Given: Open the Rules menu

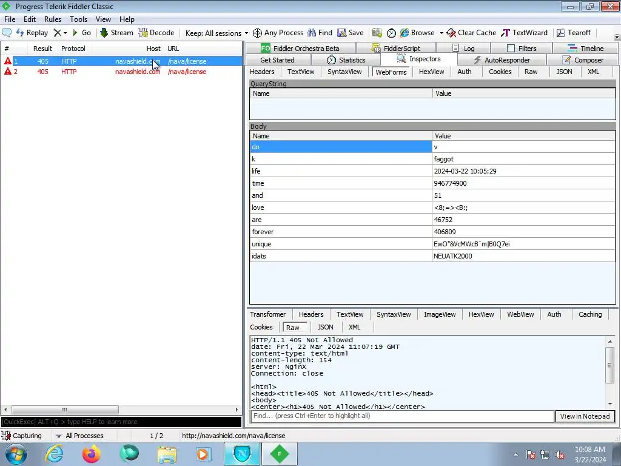Looking at the screenshot, I should [53, 19].
